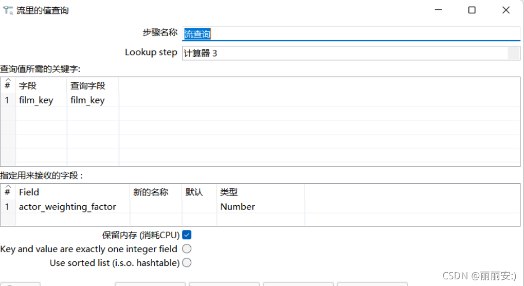The height and width of the screenshot is (286, 524).
Task: Minimize the 流里的值查询 window
Action: point(439,10)
